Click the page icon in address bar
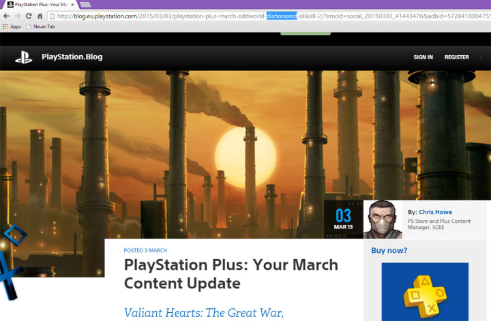 (53, 16)
